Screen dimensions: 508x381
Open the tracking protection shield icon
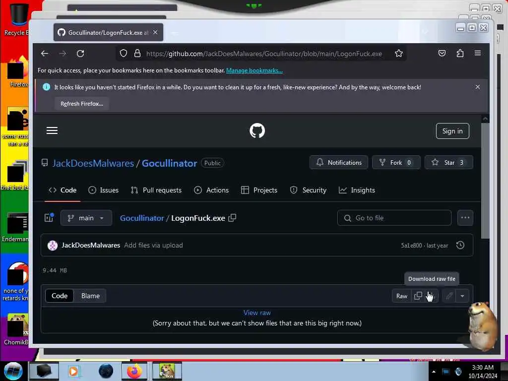(124, 54)
